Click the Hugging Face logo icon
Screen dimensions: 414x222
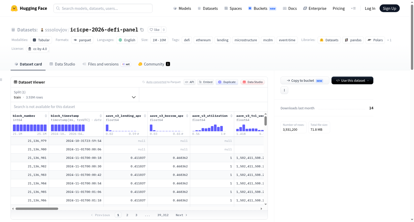pos(14,8)
